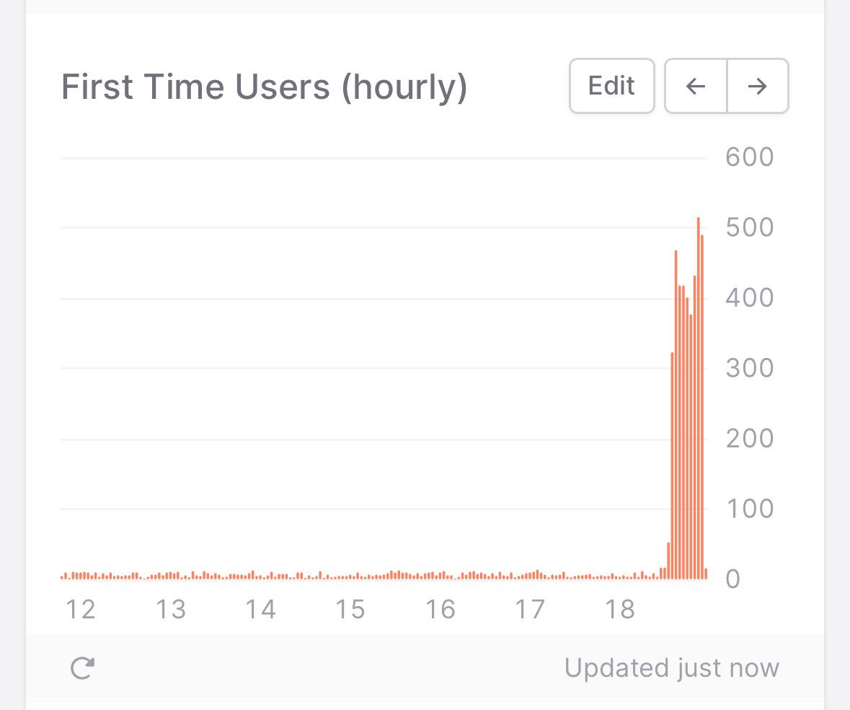850x710 pixels.
Task: Click the Updated just now status text
Action: pos(671,668)
